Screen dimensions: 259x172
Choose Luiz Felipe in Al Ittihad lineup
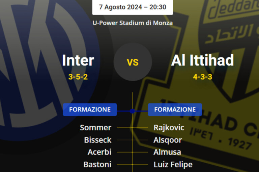click(173, 164)
